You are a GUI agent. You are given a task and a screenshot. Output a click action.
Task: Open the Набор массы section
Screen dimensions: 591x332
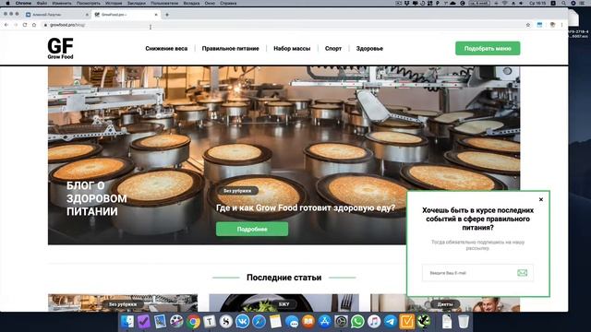point(292,49)
